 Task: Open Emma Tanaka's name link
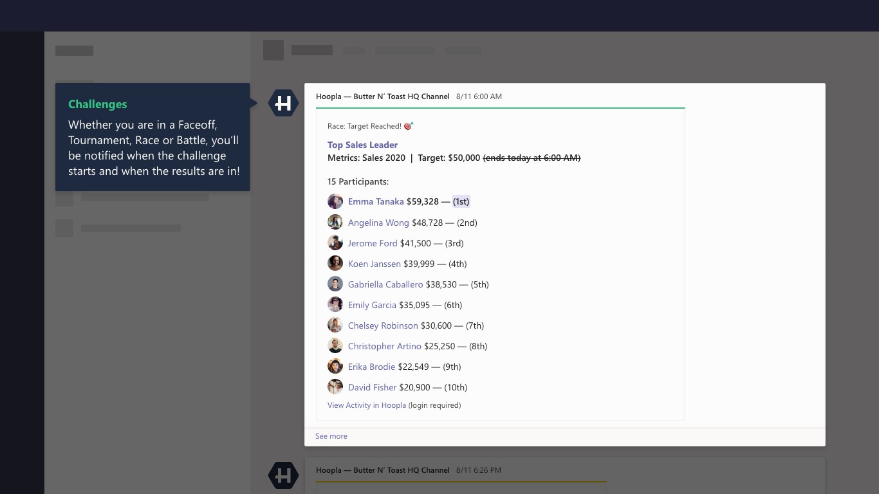[x=376, y=201]
